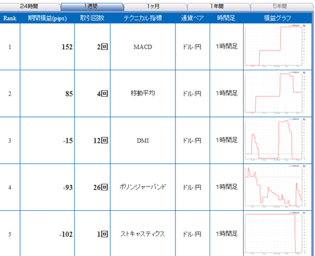Click rank number 5

coord(10,234)
